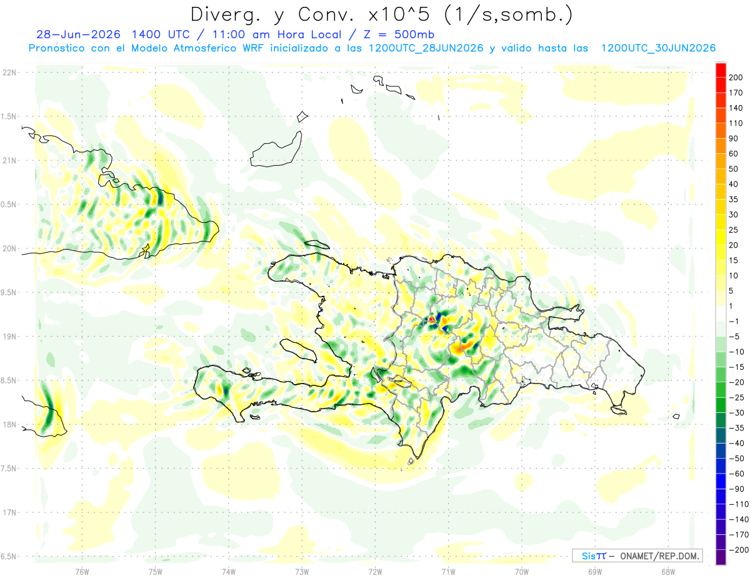Click the positive '110' color scale label
Screen dimensions: 750x580
(737, 123)
